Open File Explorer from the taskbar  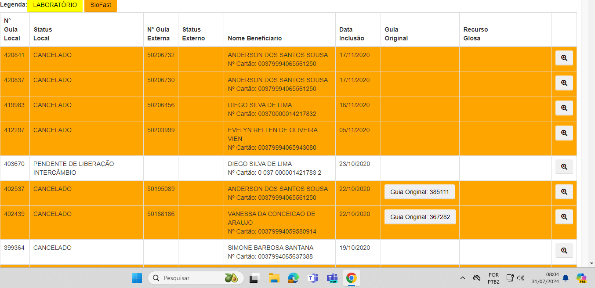(274, 278)
